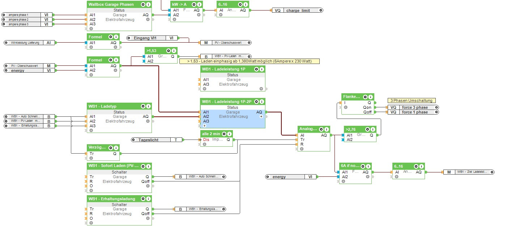Viewport: 511px width, 240px height.
Task: Click gear on force 3 phase output
Action: click(x=437, y=107)
